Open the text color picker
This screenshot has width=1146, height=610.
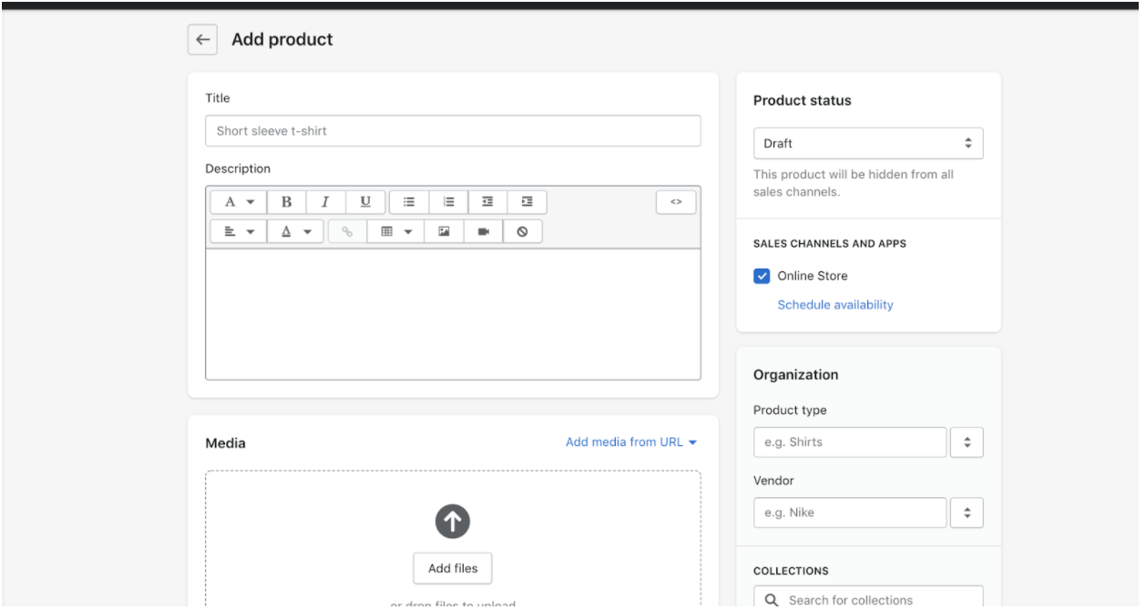point(294,232)
